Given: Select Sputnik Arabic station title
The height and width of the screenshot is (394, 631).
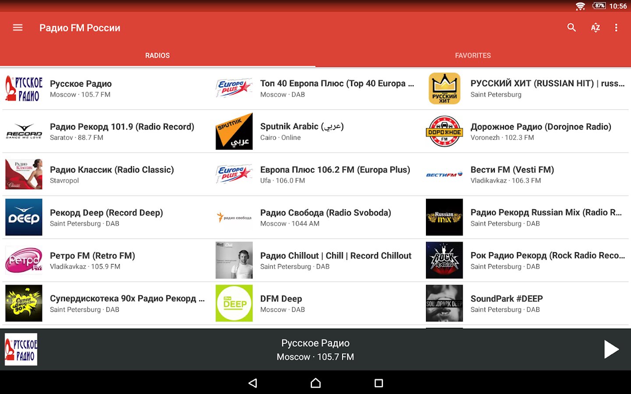Looking at the screenshot, I should point(302,127).
